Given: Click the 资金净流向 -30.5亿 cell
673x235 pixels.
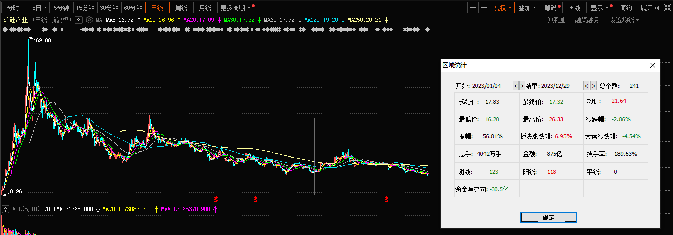Looking at the screenshot, I should point(487,189).
